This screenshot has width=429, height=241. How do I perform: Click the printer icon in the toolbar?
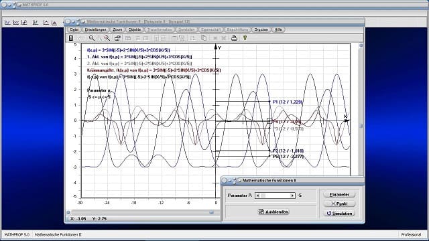click(234, 38)
